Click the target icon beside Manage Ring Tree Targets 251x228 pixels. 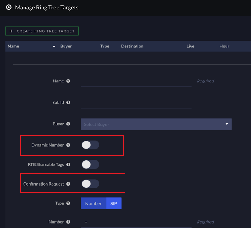[8, 7]
